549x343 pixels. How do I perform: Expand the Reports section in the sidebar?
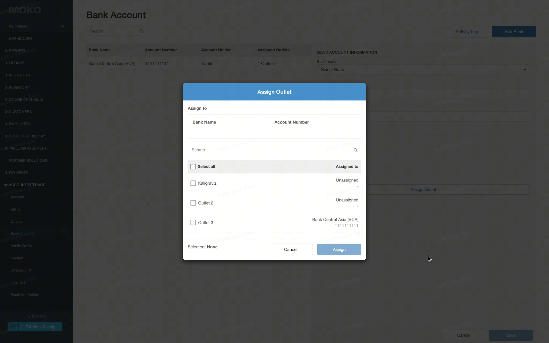(17, 51)
